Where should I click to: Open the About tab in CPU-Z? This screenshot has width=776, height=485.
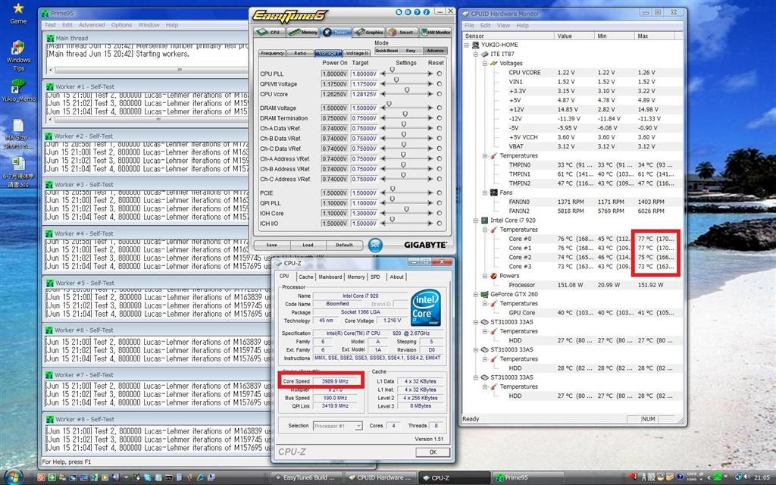[396, 277]
